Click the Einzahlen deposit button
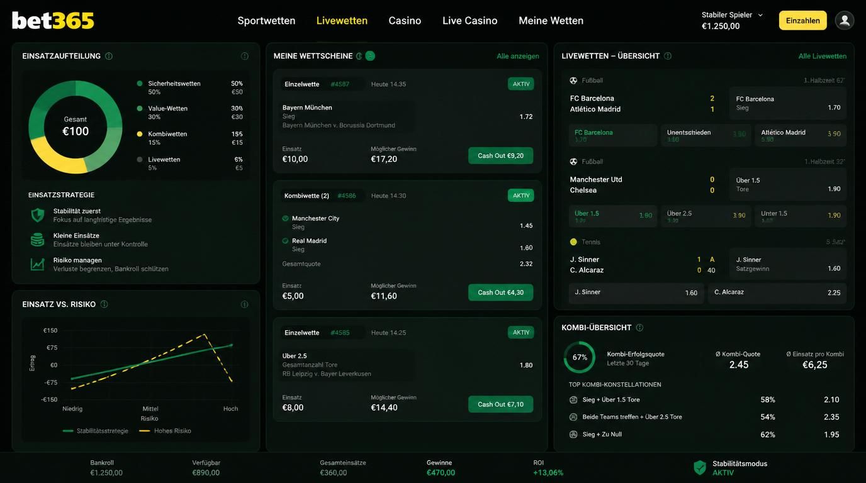Viewport: 866px width, 483px height. click(x=803, y=20)
